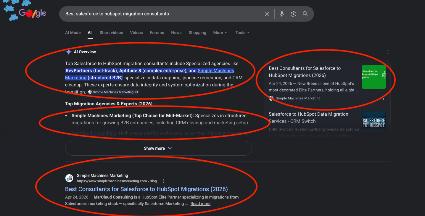Click the simplemachinesmarketing.com Blog URL text
425x216 pixels.
coord(117,181)
